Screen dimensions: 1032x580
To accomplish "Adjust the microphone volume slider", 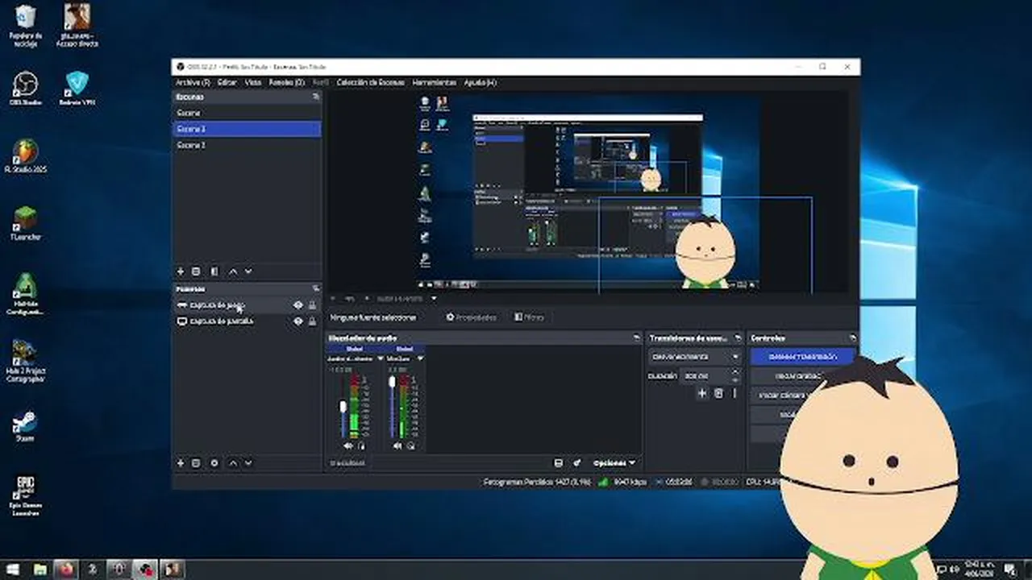I will (x=393, y=406).
